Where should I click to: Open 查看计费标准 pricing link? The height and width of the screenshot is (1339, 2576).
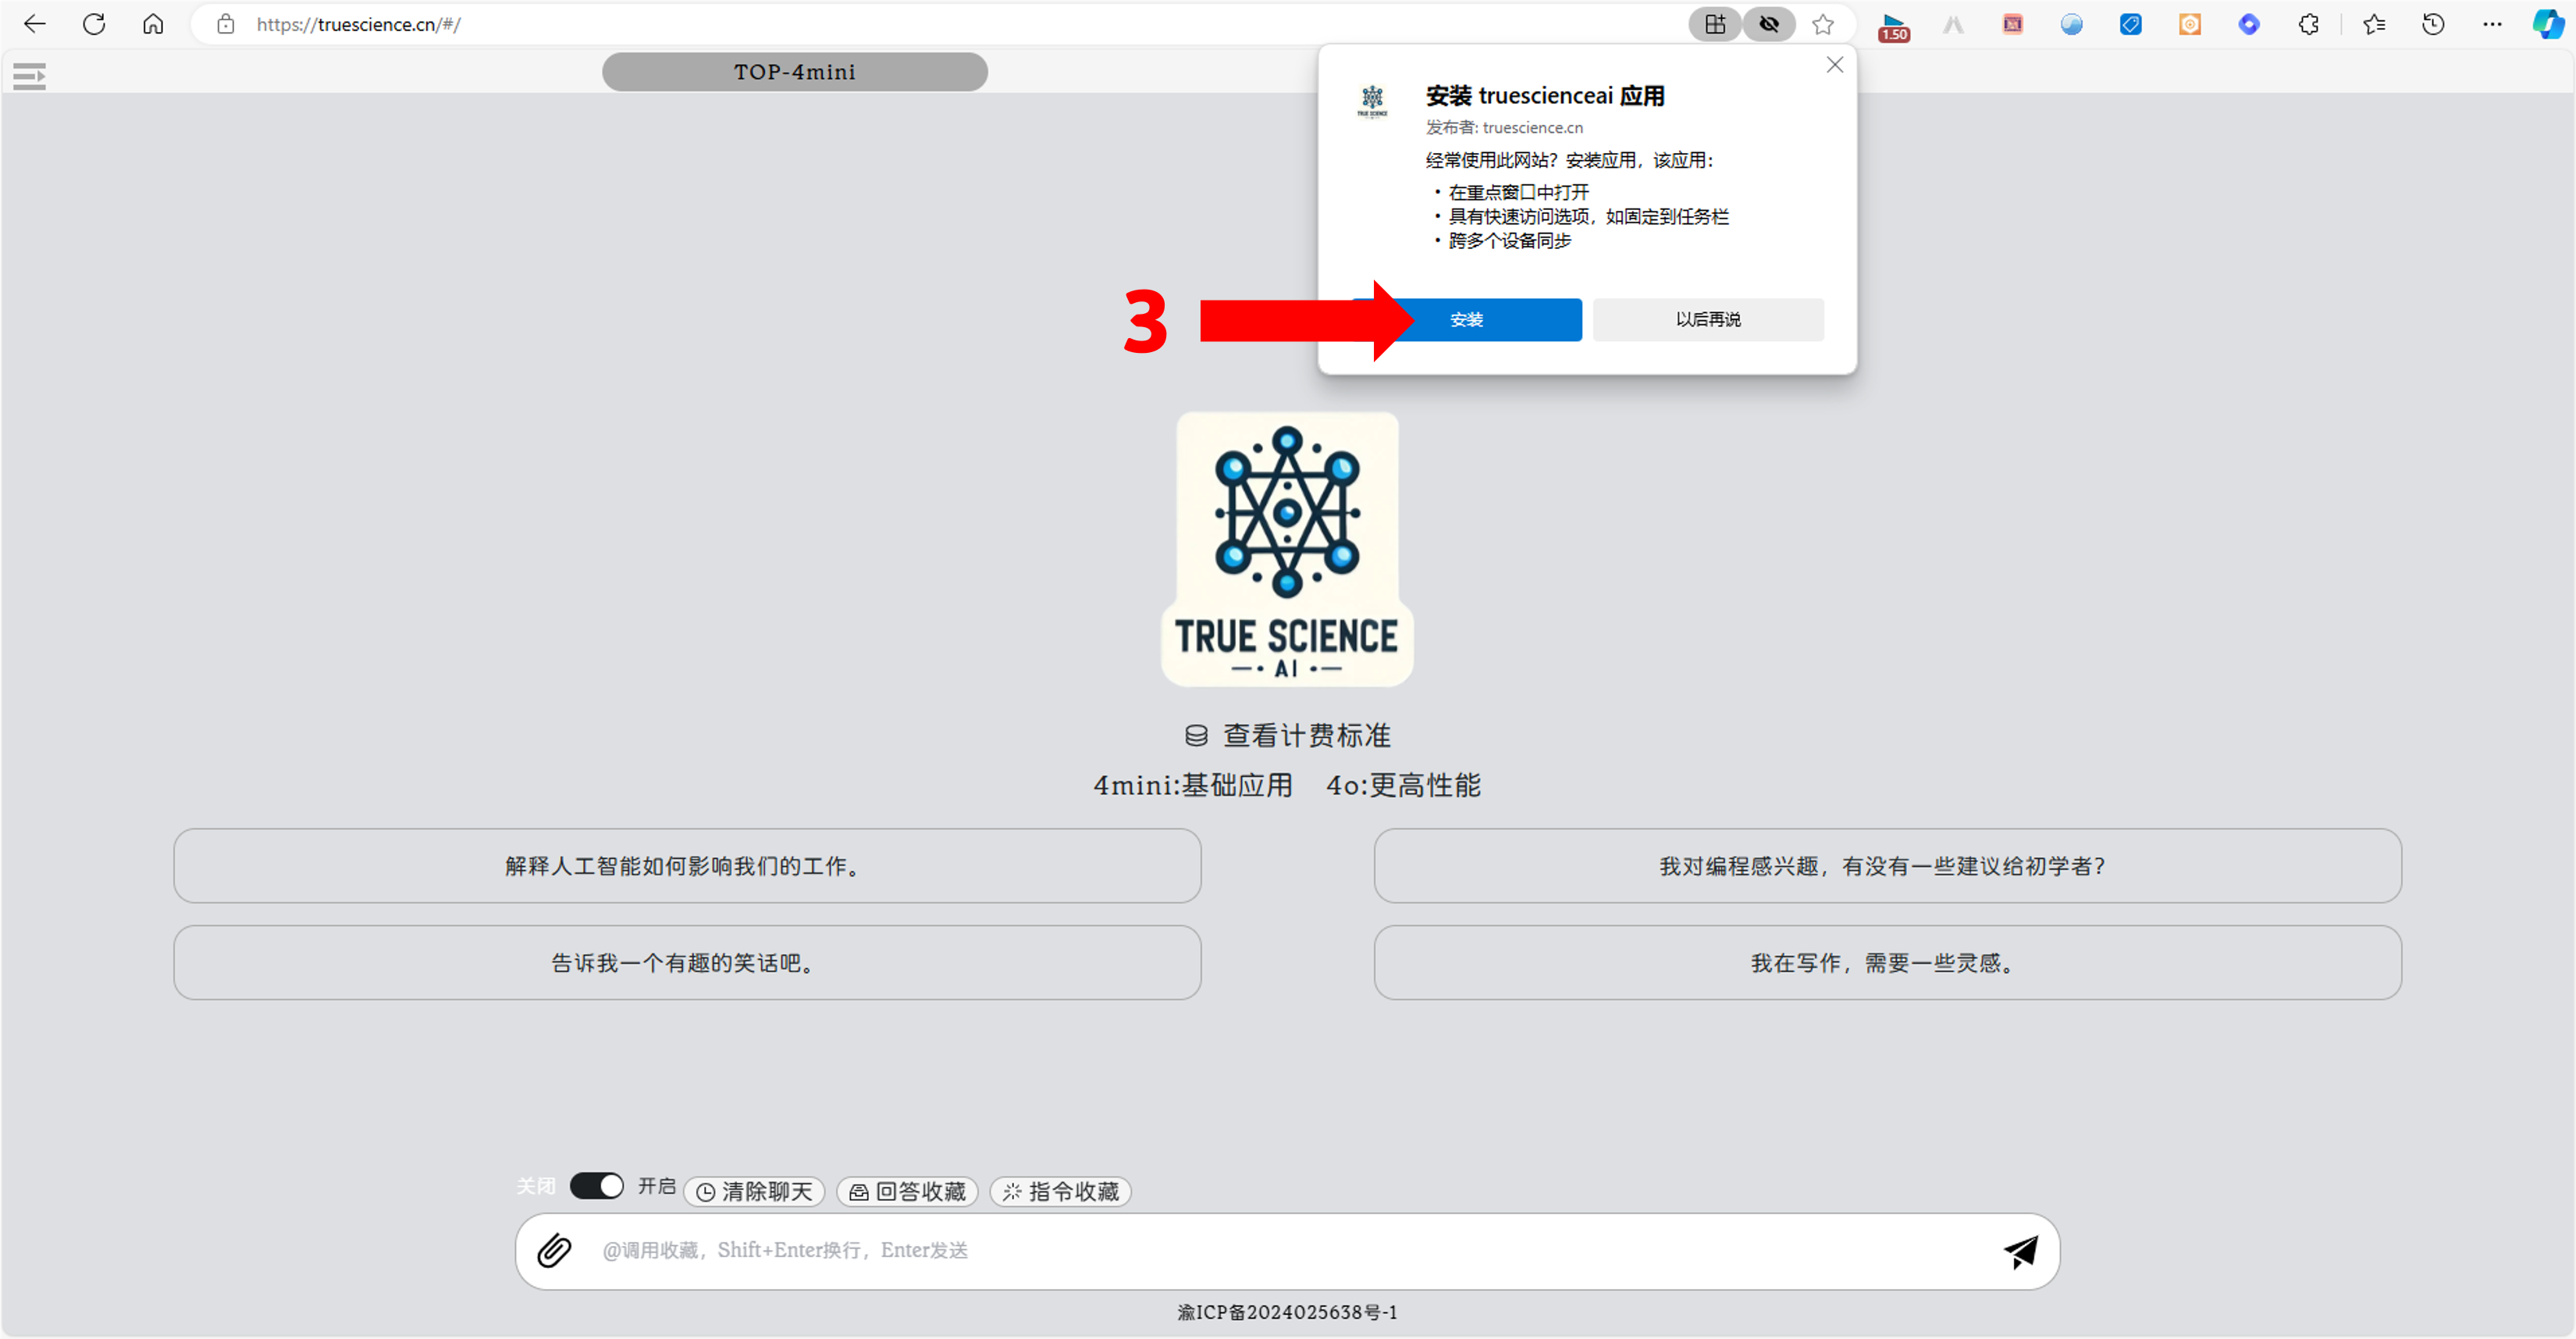click(x=1287, y=736)
